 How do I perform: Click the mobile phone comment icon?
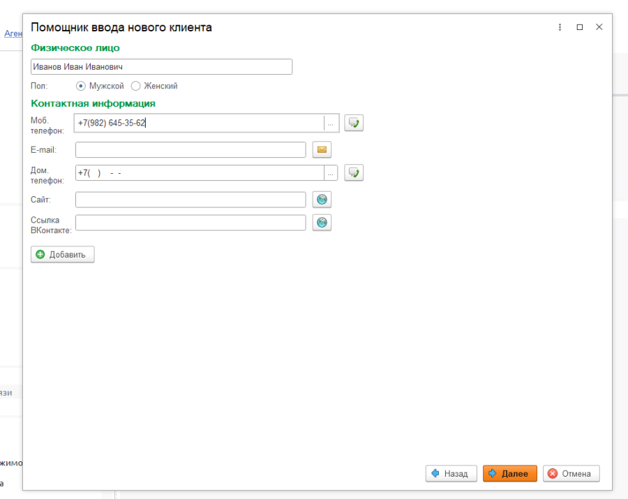tap(354, 124)
